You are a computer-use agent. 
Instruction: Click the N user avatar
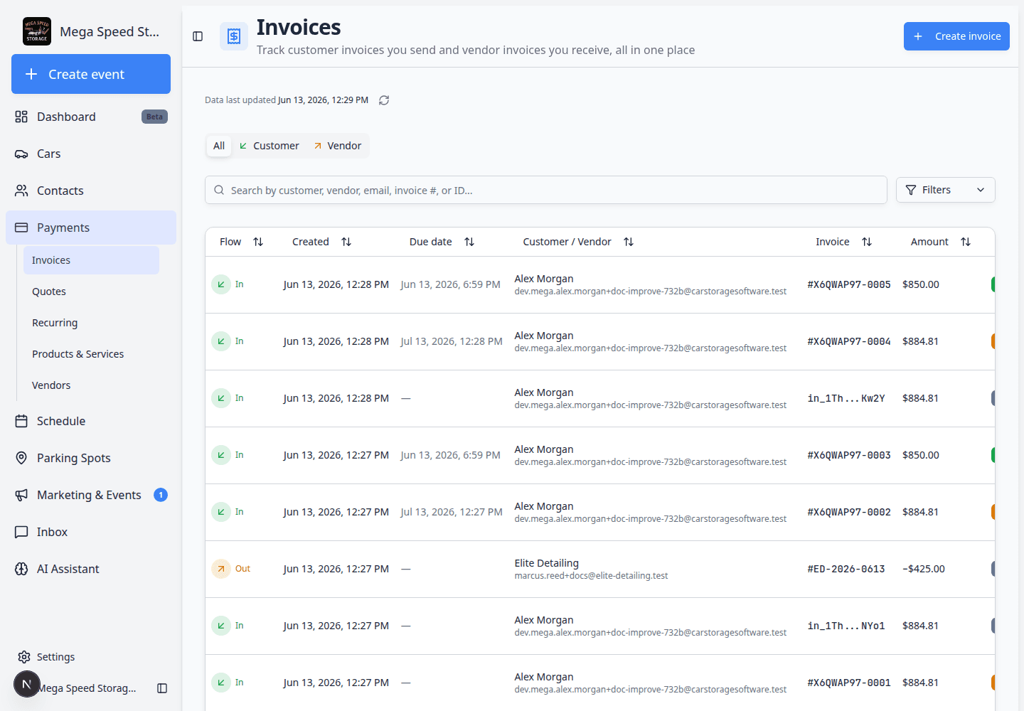pyautogui.click(x=27, y=684)
